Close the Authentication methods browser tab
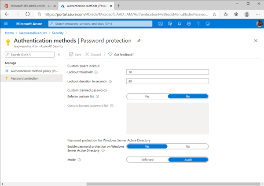Image resolution: width=264 pixels, height=186 pixels. (x=111, y=6)
